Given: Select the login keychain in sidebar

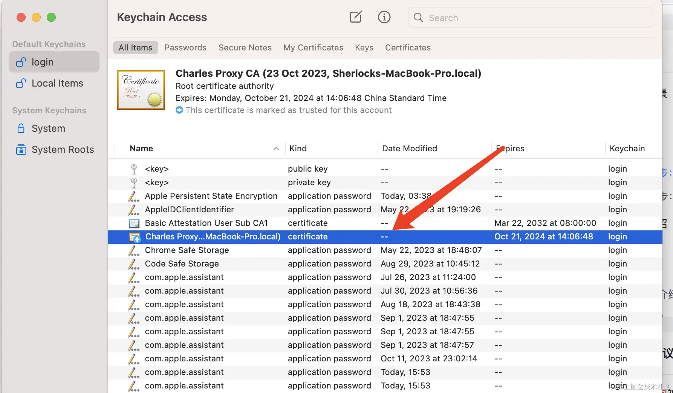Looking at the screenshot, I should 54,62.
